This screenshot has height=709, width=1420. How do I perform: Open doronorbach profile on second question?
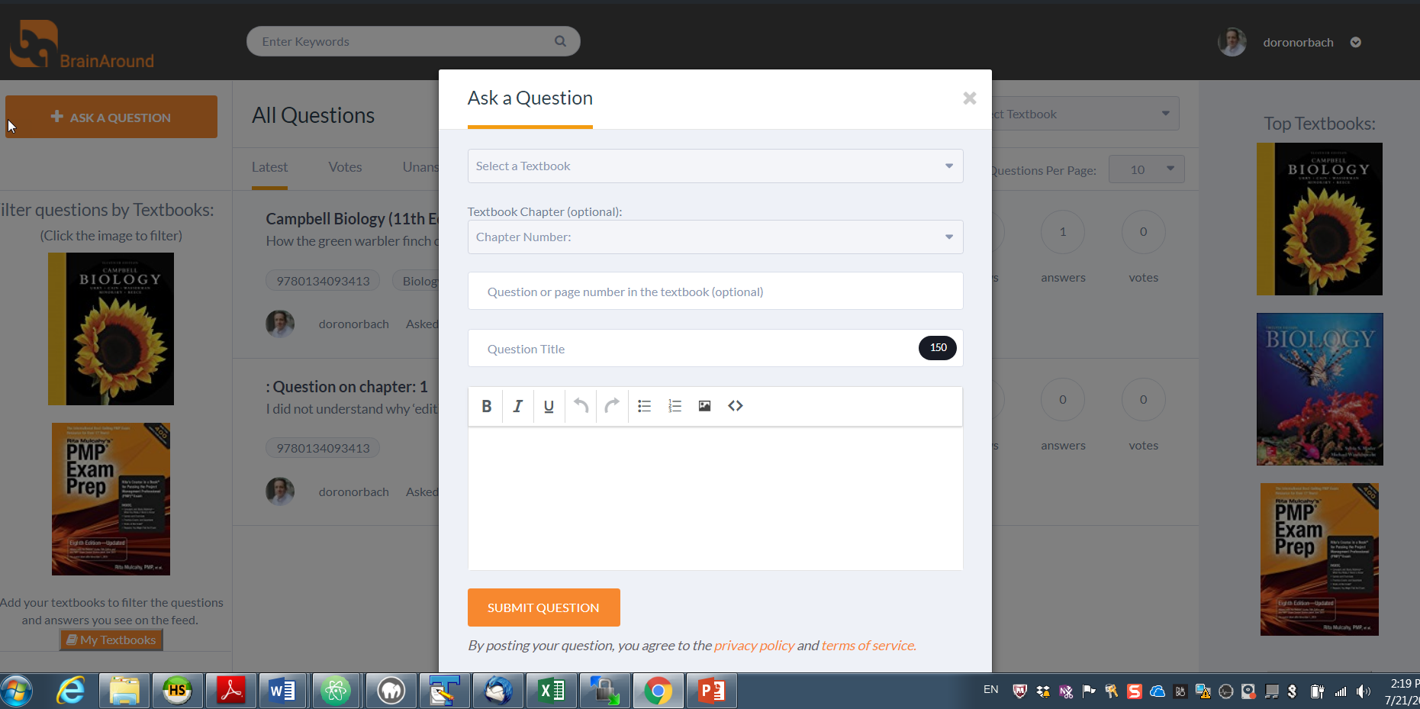point(353,491)
